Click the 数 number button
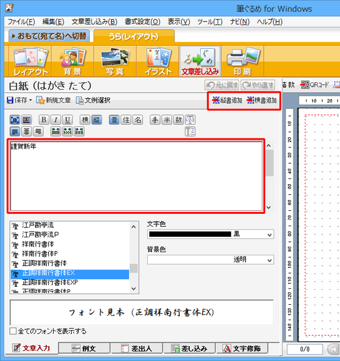The height and width of the screenshot is (361, 340). (179, 120)
